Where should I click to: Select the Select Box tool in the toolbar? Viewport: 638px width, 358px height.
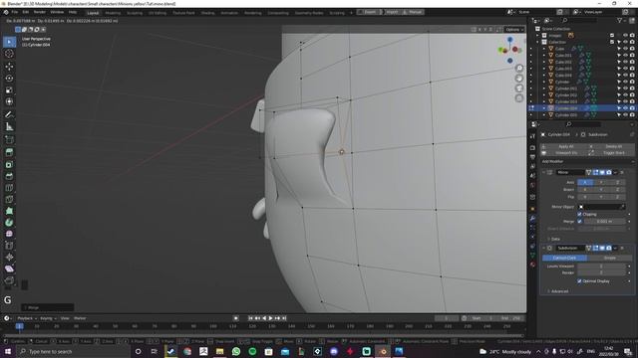click(x=9, y=42)
